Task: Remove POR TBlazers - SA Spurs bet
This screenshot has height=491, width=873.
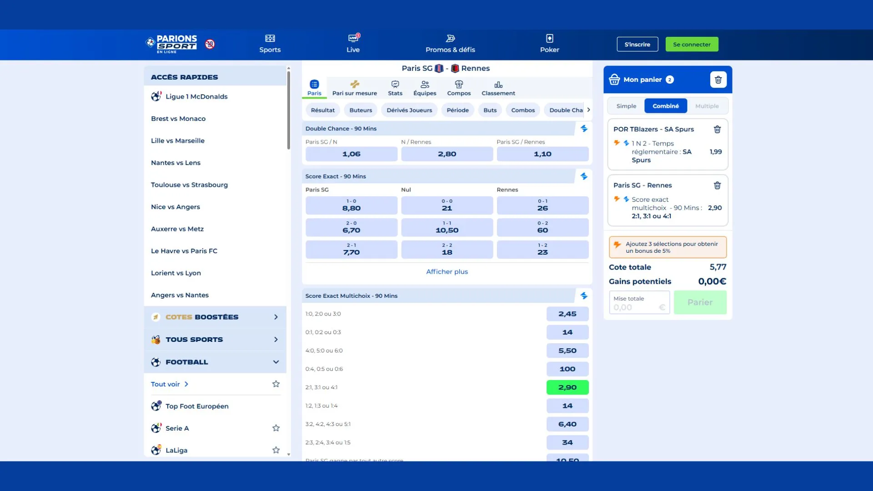Action: point(717,130)
